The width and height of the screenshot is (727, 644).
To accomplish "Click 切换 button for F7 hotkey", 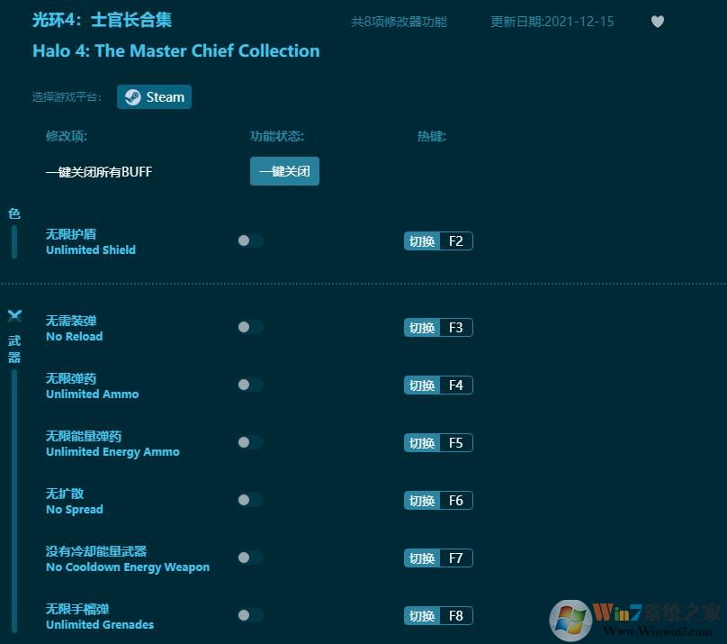I will point(421,558).
